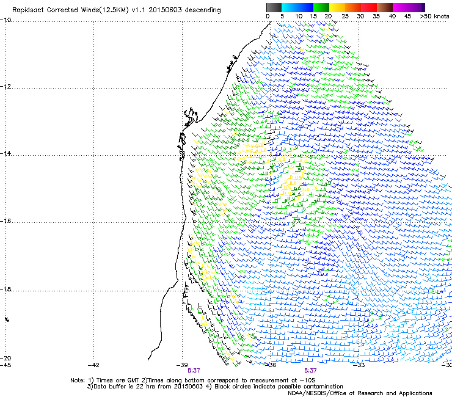Click the purple 'B:37' time label left of -33
This screenshot has height=397, width=452.
310,371
